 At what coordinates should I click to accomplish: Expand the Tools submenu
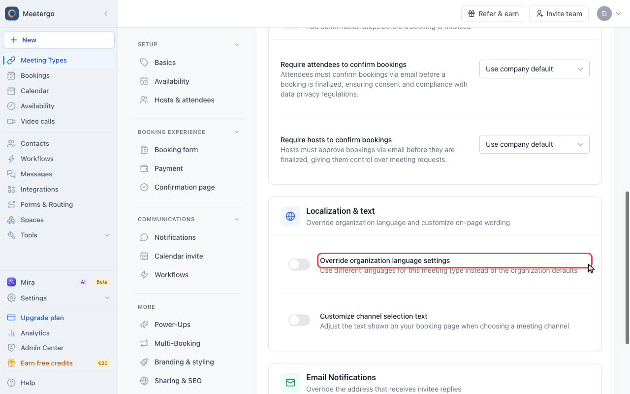point(107,235)
